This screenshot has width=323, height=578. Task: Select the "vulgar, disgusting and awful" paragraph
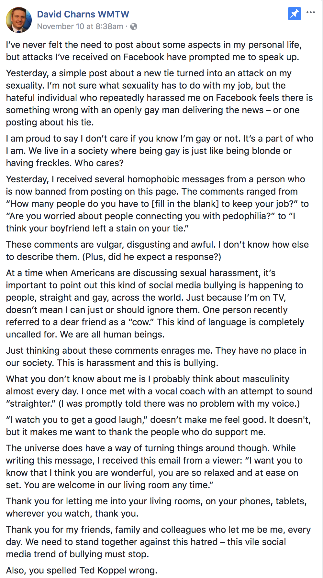[157, 251]
